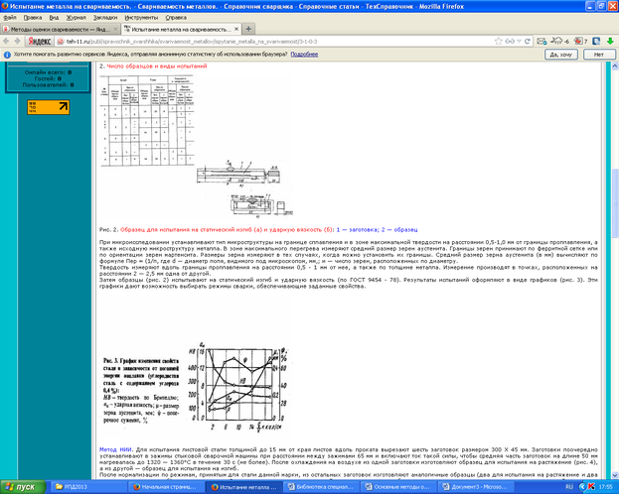
Task: Close the 'Испытание металла на свариваемость' tab
Action: 236,29
